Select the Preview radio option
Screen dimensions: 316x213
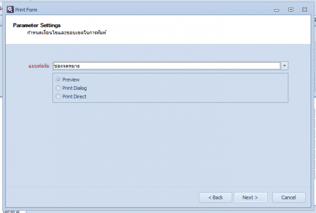(58, 80)
